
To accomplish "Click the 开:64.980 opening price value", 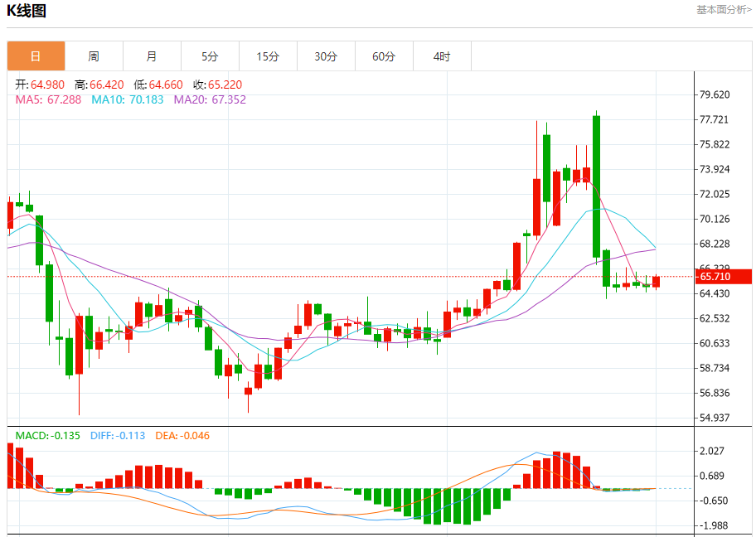I will click(40, 85).
